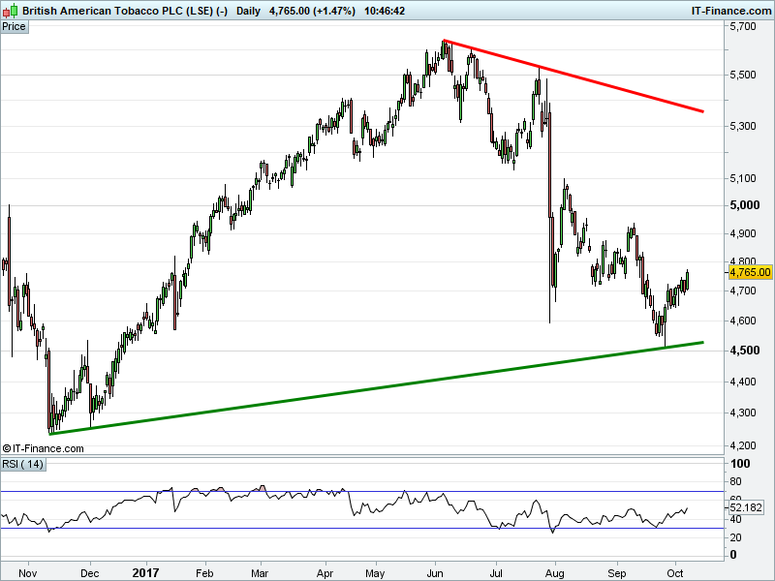
Task: Click the 4,900 price axis label
Action: [743, 233]
